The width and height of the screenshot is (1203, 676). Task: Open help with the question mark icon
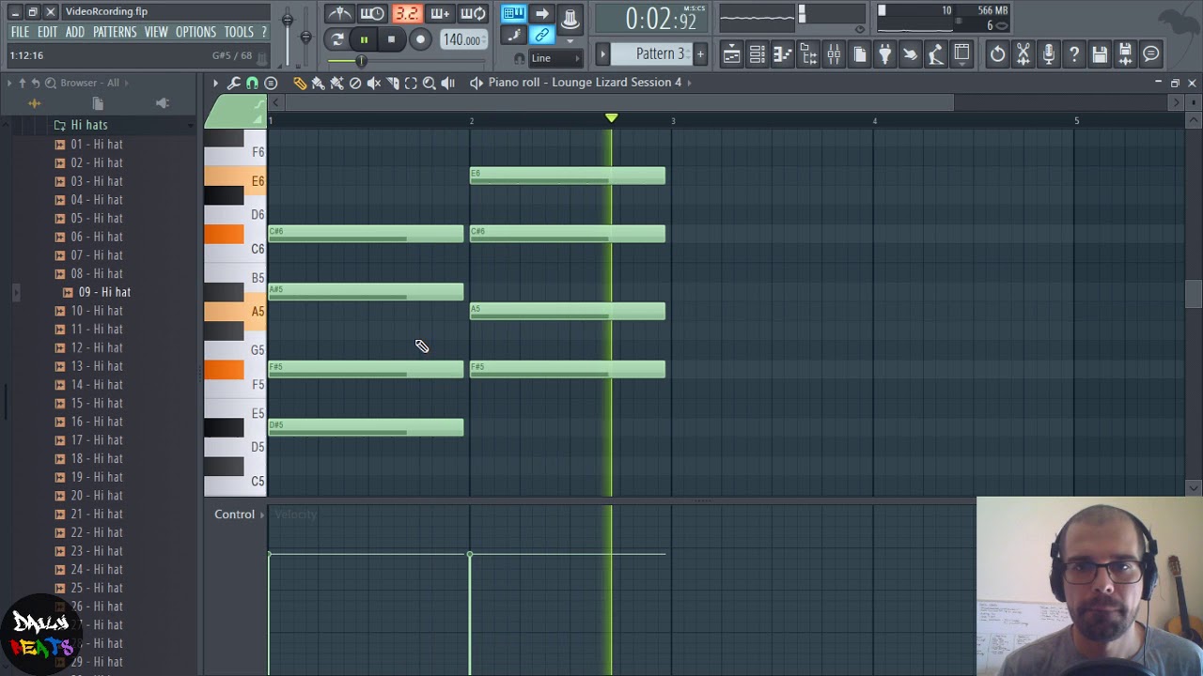1074,54
